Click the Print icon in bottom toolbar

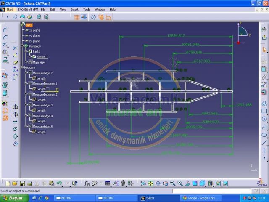(x=29, y=183)
